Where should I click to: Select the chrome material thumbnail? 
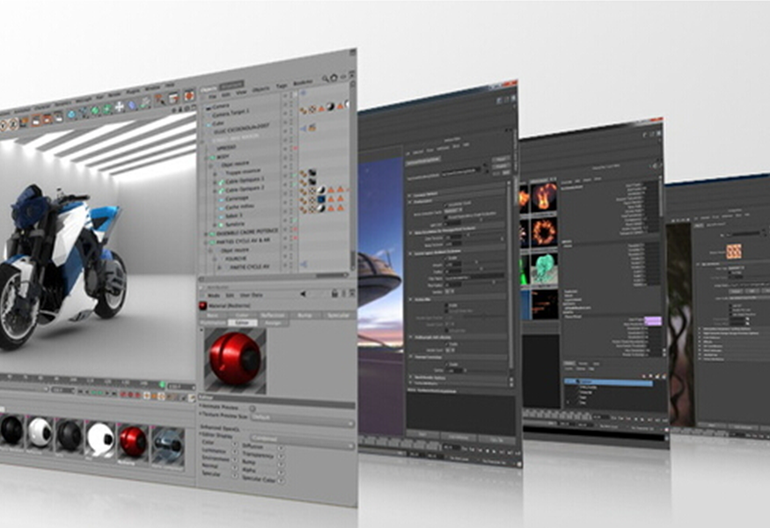click(x=167, y=444)
